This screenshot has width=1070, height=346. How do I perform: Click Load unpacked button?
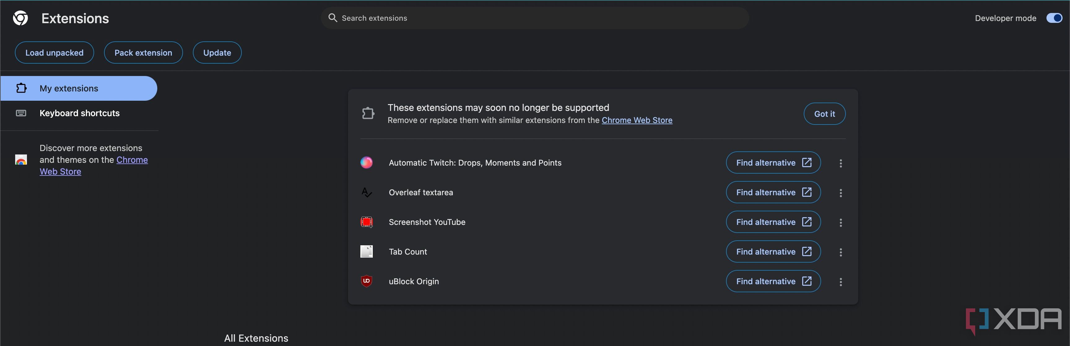click(x=54, y=53)
